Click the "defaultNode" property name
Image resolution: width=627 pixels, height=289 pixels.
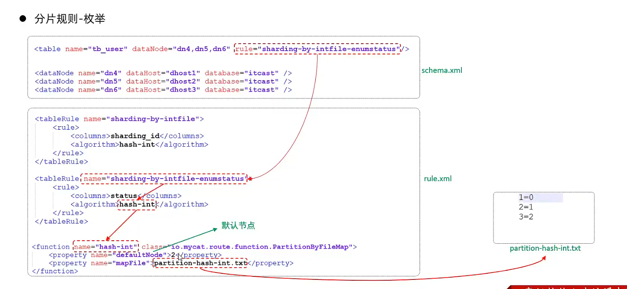140,255
